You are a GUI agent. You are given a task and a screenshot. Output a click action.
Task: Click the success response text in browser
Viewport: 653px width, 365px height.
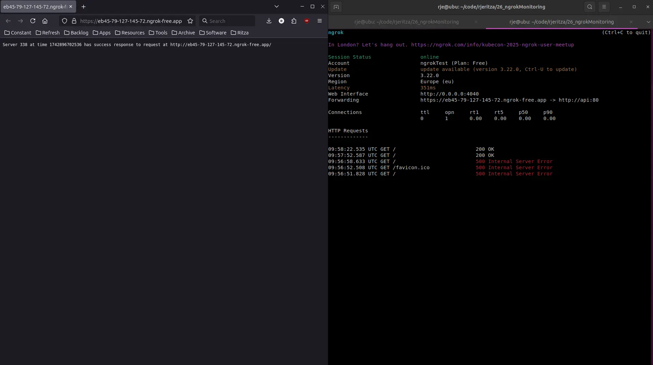pos(137,45)
